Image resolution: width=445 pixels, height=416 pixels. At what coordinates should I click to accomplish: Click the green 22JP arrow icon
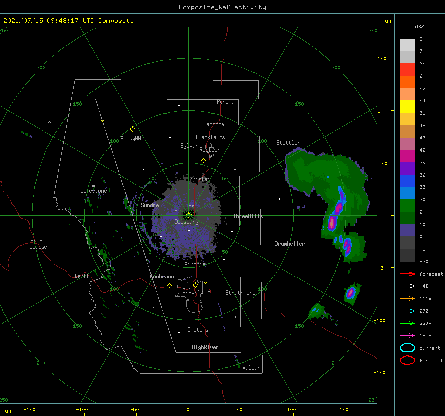click(x=407, y=323)
